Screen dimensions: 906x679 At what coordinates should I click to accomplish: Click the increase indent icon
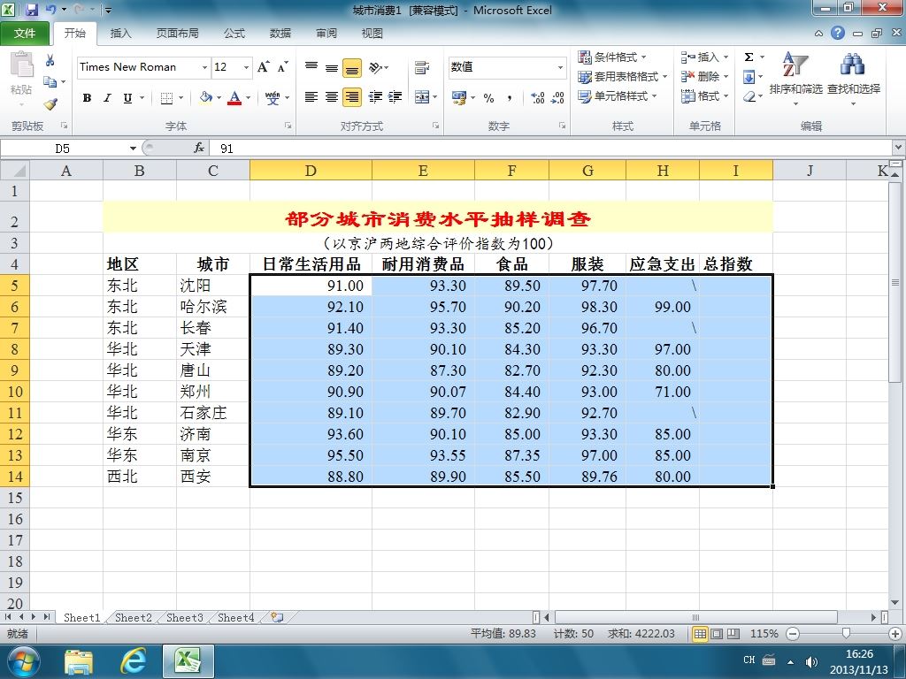pos(395,97)
